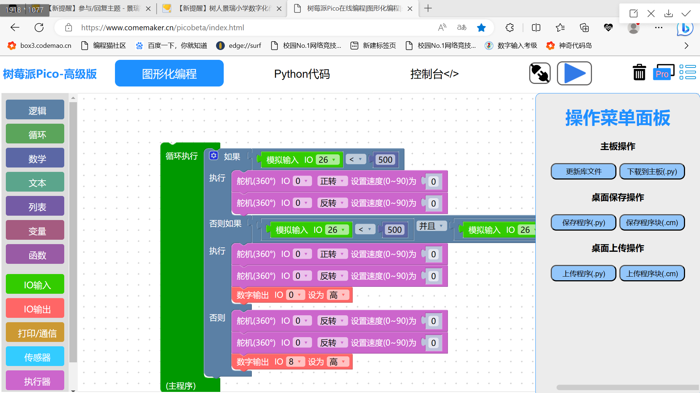Viewport: 700px width, 393px height.
Task: Switch to the 控制台</> tab
Action: [434, 74]
